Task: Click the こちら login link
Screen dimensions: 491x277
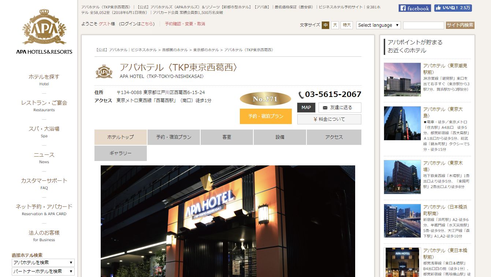Action: (147, 24)
